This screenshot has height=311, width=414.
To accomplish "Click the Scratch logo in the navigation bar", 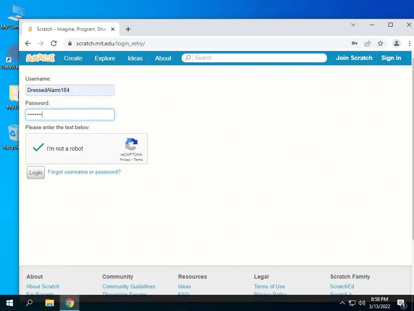I will 40,58.
